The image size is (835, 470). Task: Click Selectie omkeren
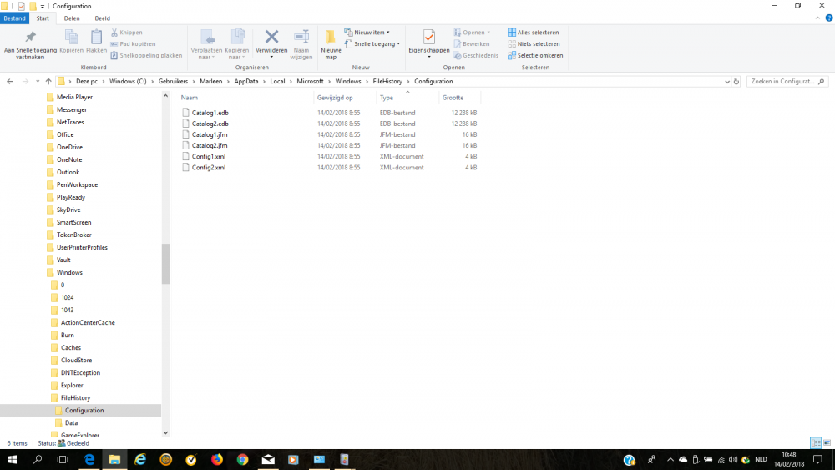click(x=535, y=55)
